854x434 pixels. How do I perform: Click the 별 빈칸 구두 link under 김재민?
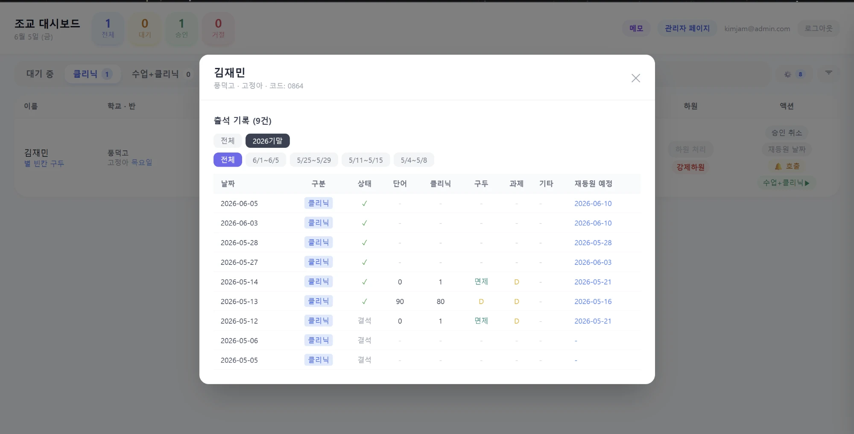[44, 164]
